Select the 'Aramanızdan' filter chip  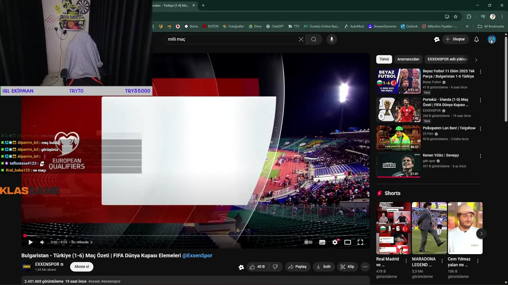[408, 59]
